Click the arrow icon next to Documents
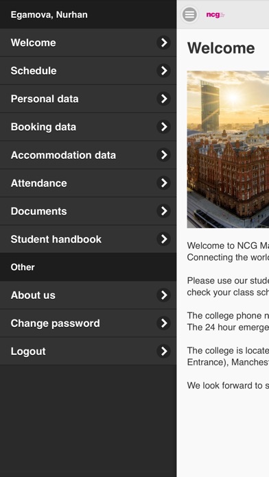This screenshot has width=269, height=477. coord(163,211)
